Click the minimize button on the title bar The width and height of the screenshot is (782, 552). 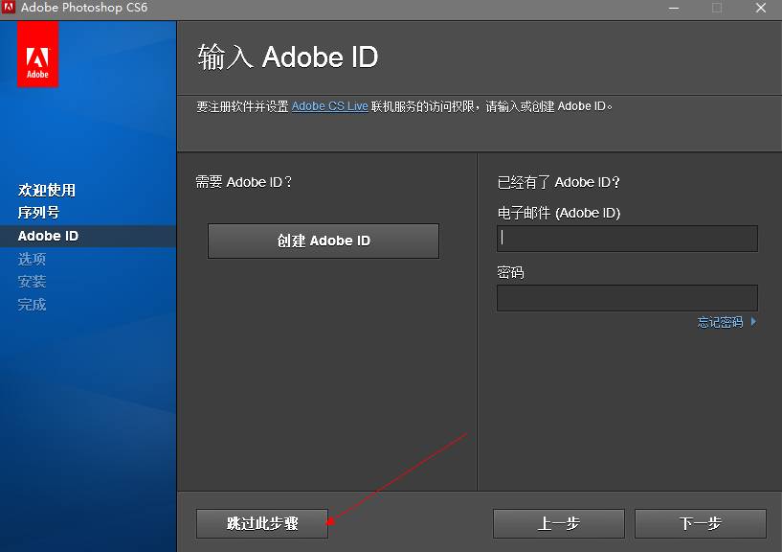pyautogui.click(x=674, y=9)
